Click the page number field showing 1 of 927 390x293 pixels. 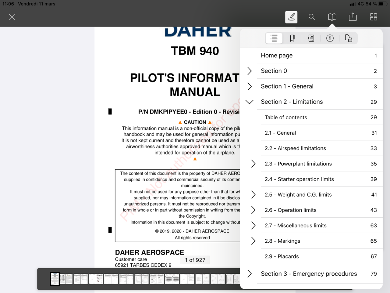tap(195, 260)
